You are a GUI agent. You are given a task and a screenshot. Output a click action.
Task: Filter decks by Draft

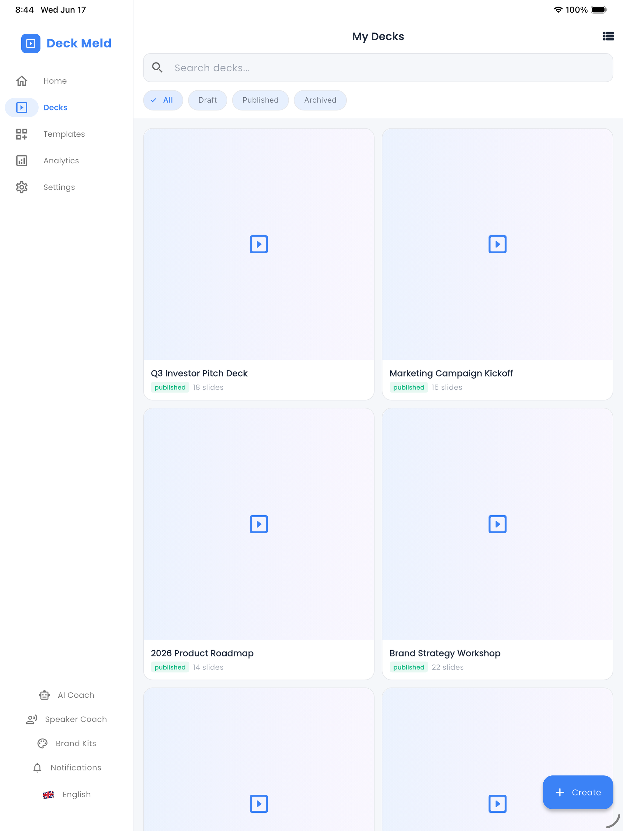tap(207, 100)
